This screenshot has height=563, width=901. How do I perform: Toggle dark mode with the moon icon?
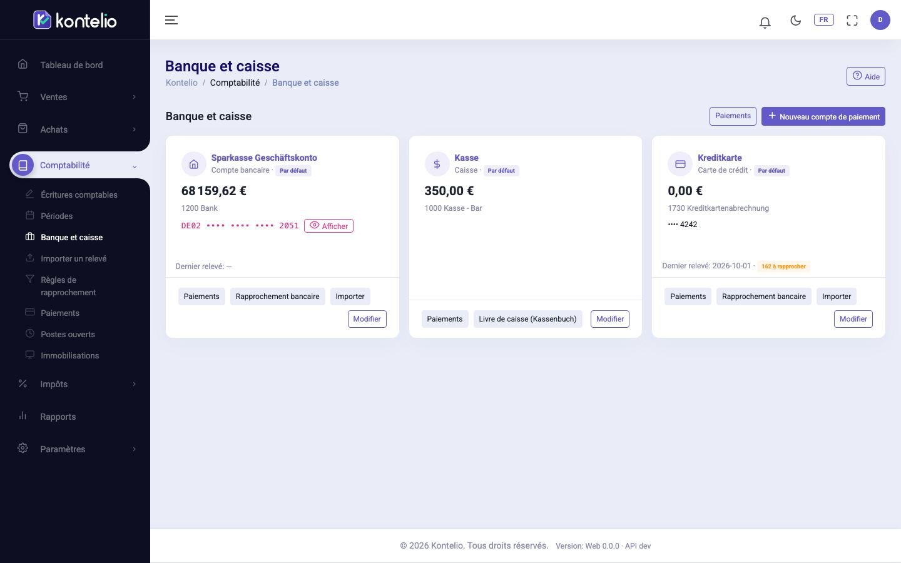[796, 20]
